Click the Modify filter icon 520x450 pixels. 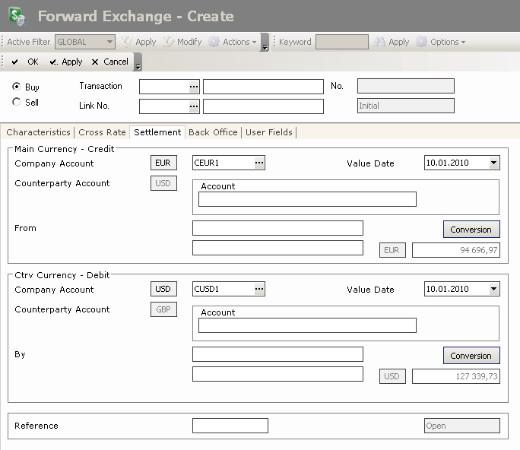169,42
